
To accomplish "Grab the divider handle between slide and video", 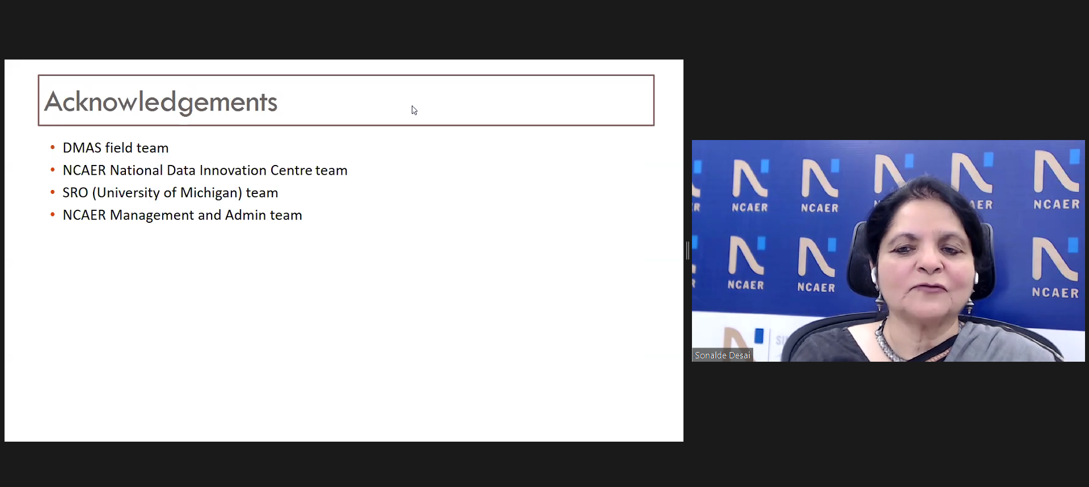I will pyautogui.click(x=687, y=251).
